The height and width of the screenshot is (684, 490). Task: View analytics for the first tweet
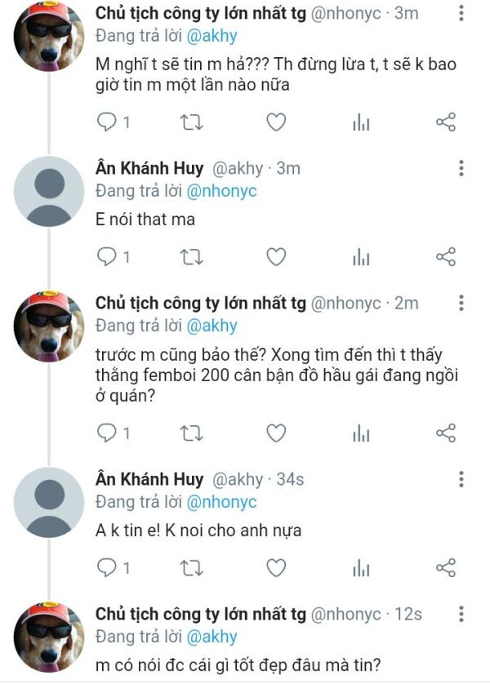click(361, 122)
